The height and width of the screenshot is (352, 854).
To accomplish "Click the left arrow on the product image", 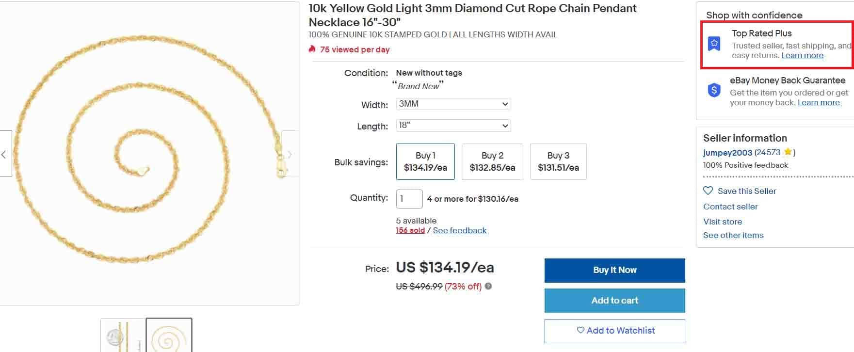I will [4, 154].
